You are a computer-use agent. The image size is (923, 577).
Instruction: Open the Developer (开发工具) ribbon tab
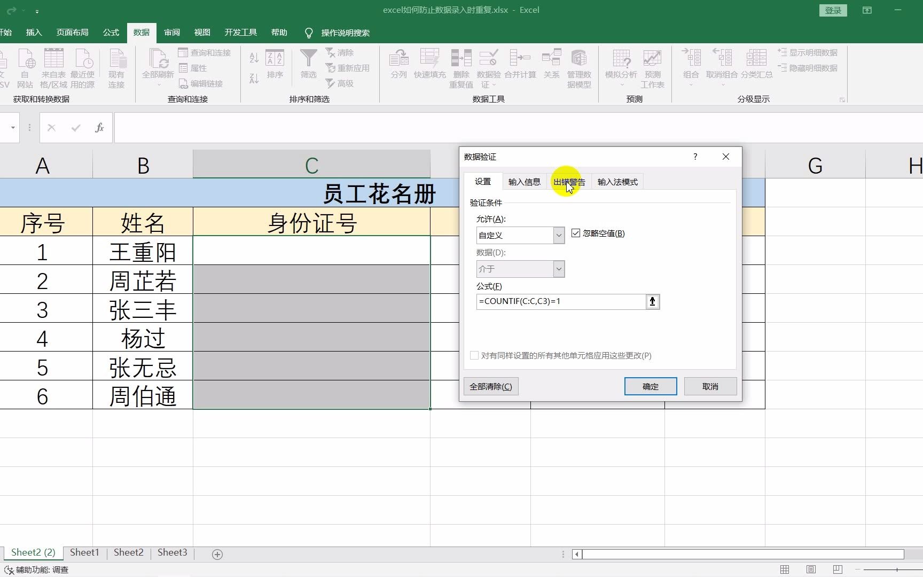point(241,33)
